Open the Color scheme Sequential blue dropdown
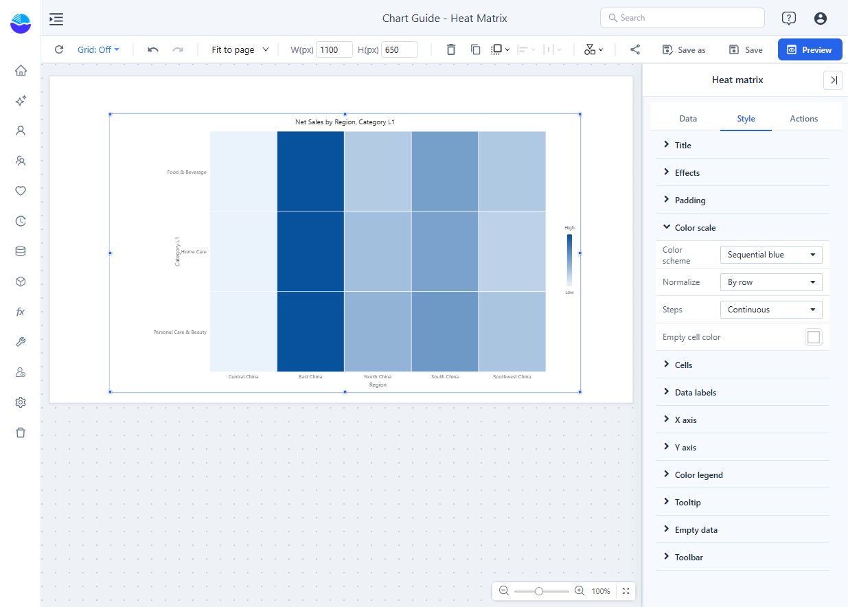This screenshot has height=607, width=848. tap(771, 255)
